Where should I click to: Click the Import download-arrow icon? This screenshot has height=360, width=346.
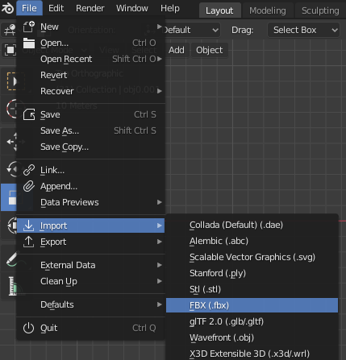(29, 226)
